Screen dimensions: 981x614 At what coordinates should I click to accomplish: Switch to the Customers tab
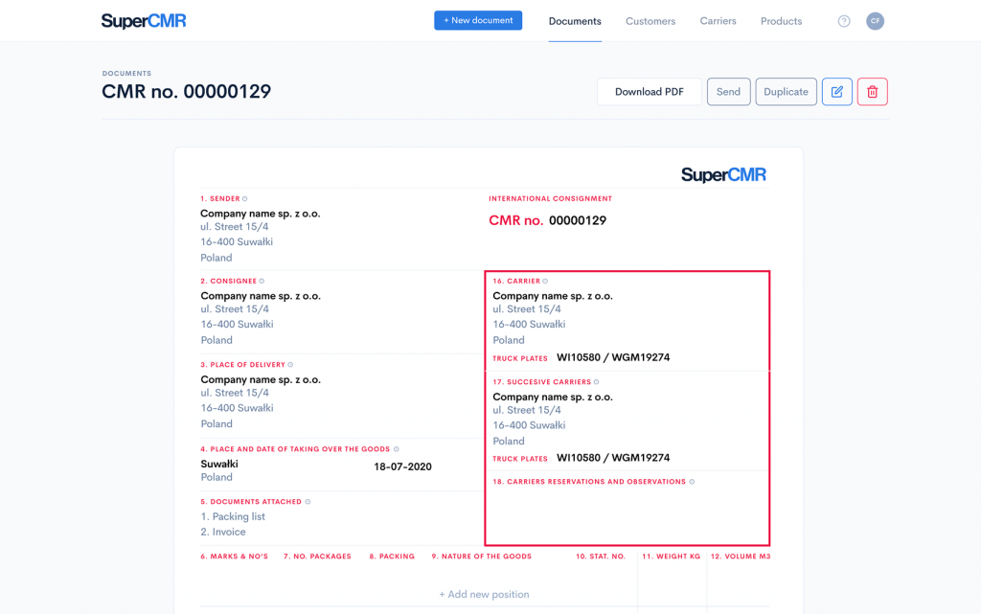[650, 21]
